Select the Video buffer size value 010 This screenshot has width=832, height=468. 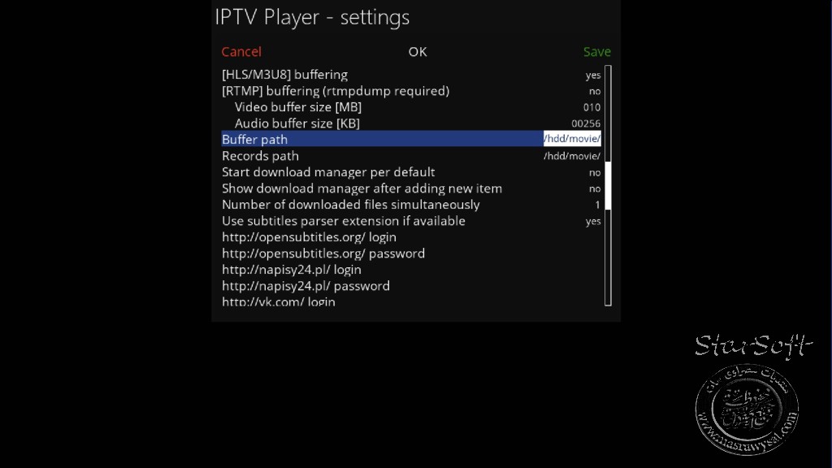pos(591,107)
